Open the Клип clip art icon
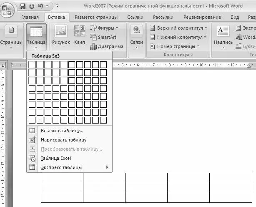 pos(80,35)
